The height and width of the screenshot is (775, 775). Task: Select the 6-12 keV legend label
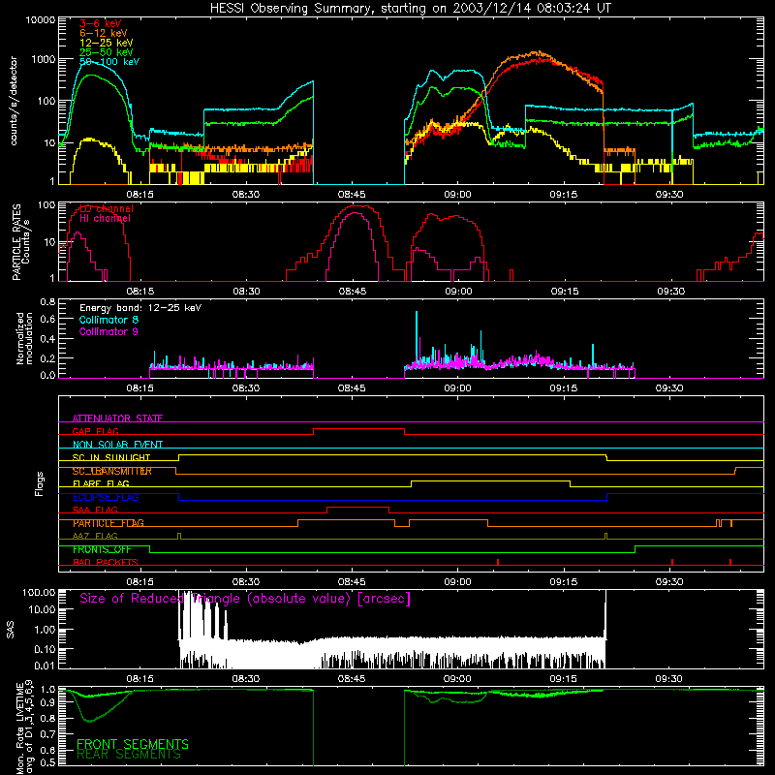tap(104, 33)
